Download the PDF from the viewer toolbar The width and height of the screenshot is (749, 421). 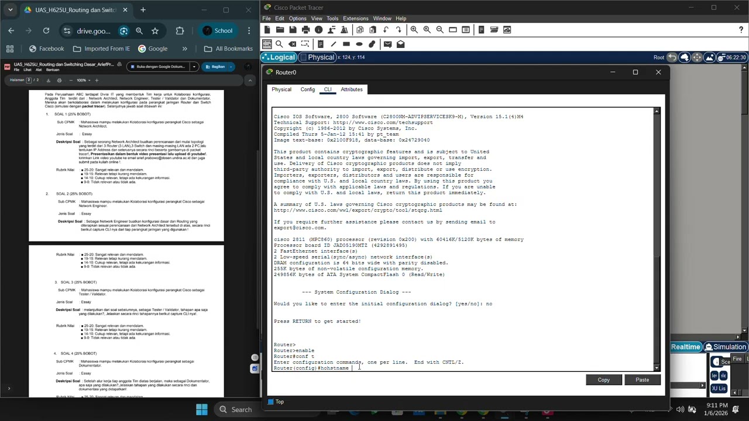(x=49, y=80)
